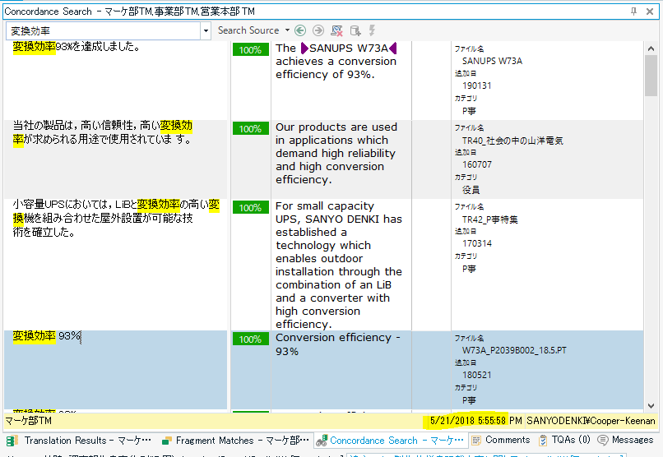The height and width of the screenshot is (457, 663).
Task: Click the add to translation memory icon
Action: 355,30
